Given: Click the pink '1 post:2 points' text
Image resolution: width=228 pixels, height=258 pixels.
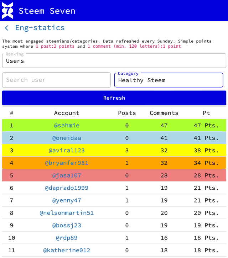Looking at the screenshot, I should coord(55,46).
